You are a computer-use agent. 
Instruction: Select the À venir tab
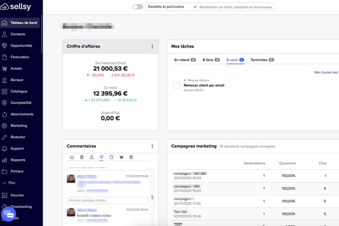(235, 60)
